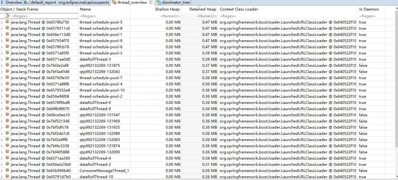The image size is (398, 180).
Task: Select the thread_overview tab
Action: pyautogui.click(x=132, y=2)
